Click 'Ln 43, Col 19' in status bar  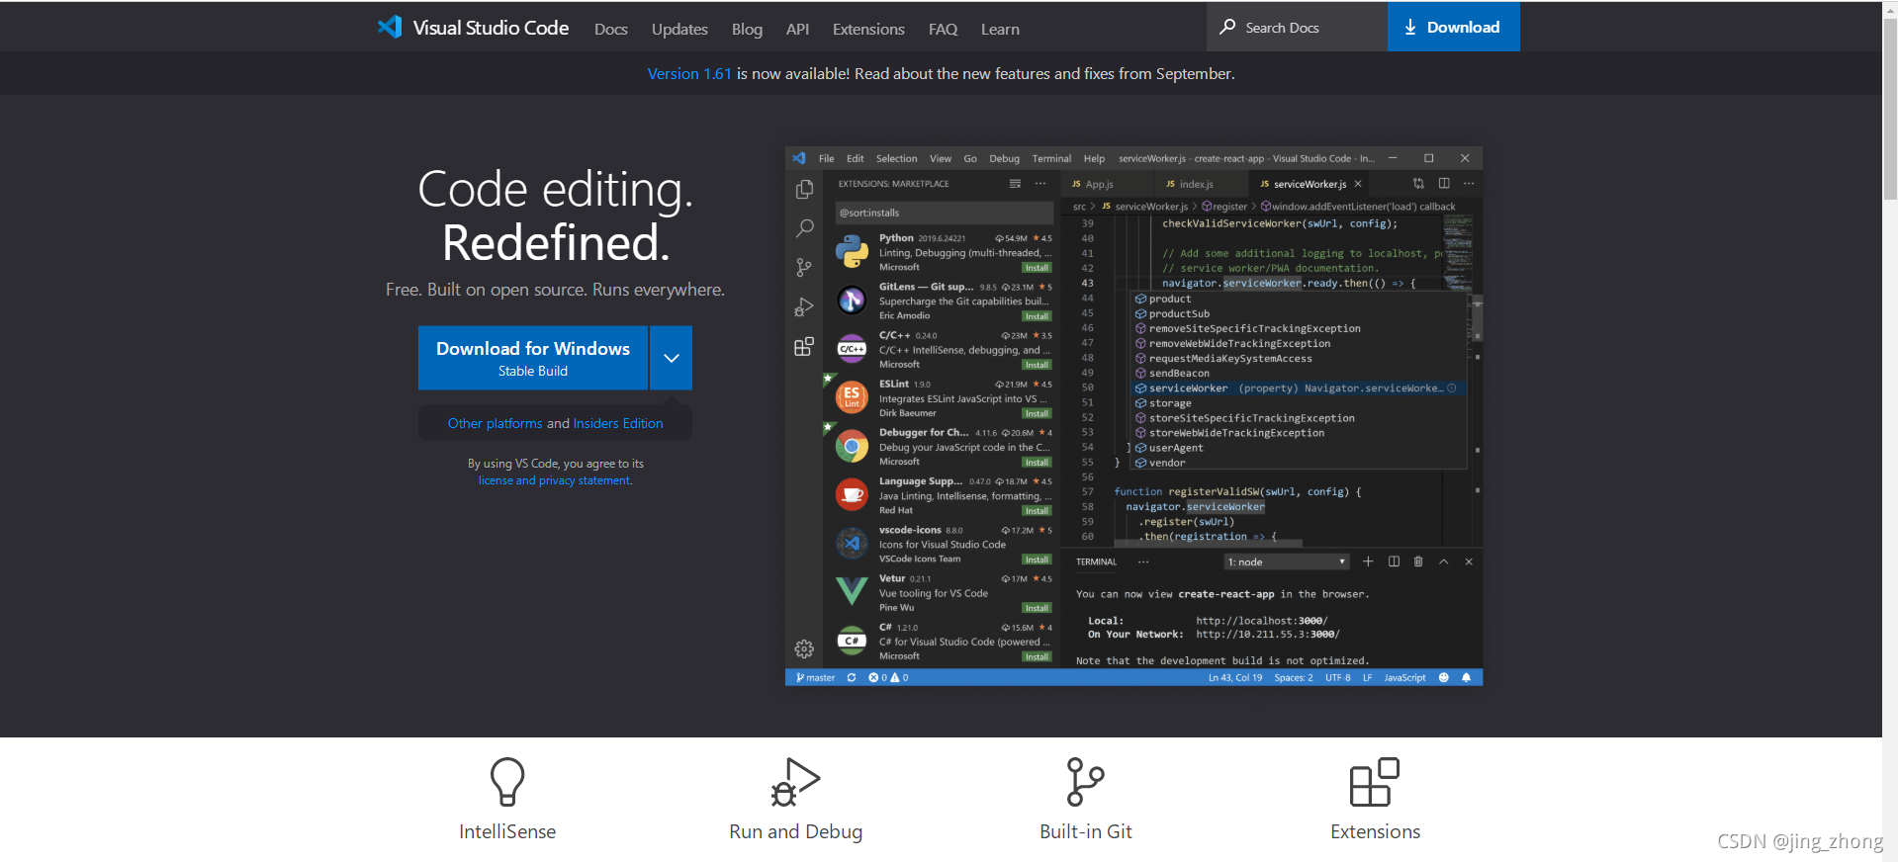pyautogui.click(x=1234, y=677)
